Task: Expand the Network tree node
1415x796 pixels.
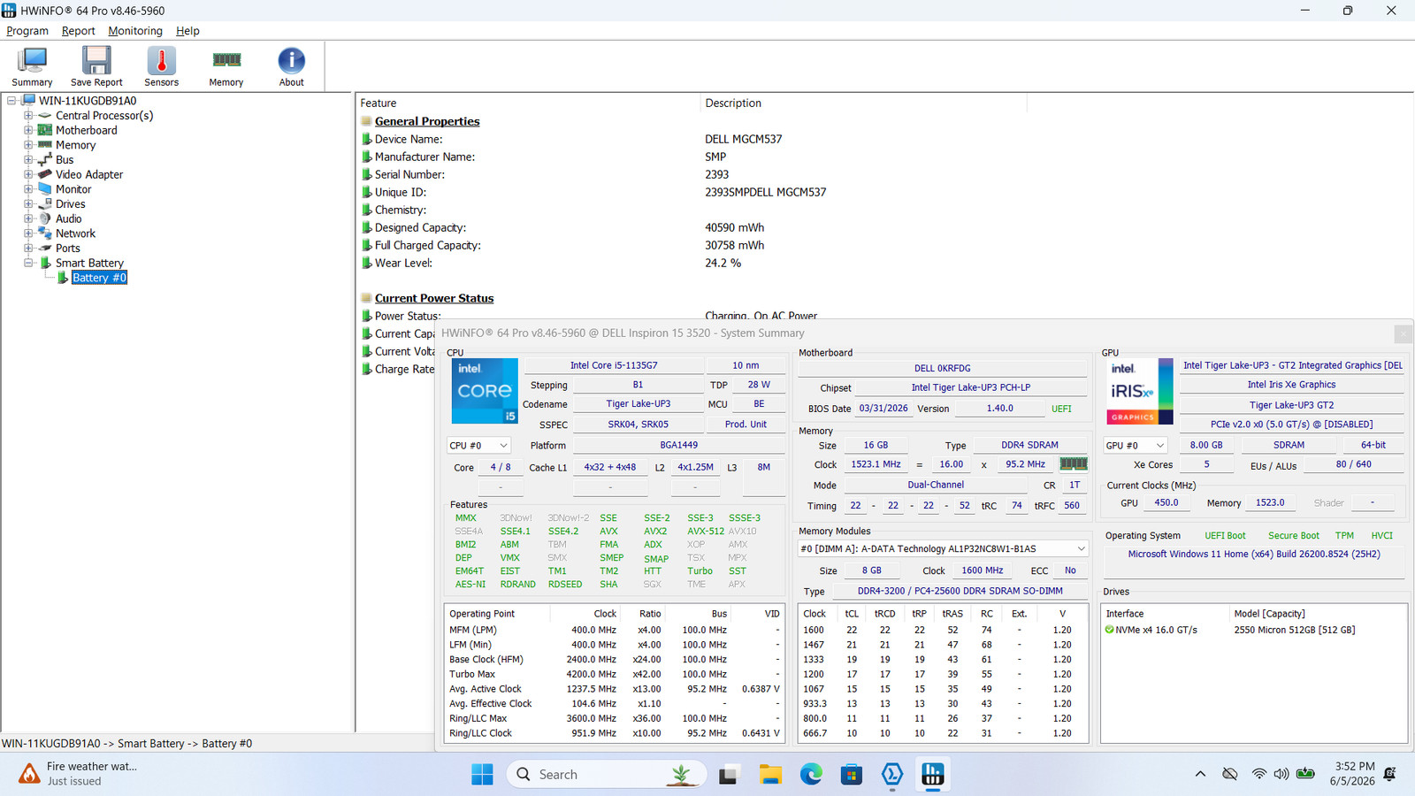Action: pos(28,233)
